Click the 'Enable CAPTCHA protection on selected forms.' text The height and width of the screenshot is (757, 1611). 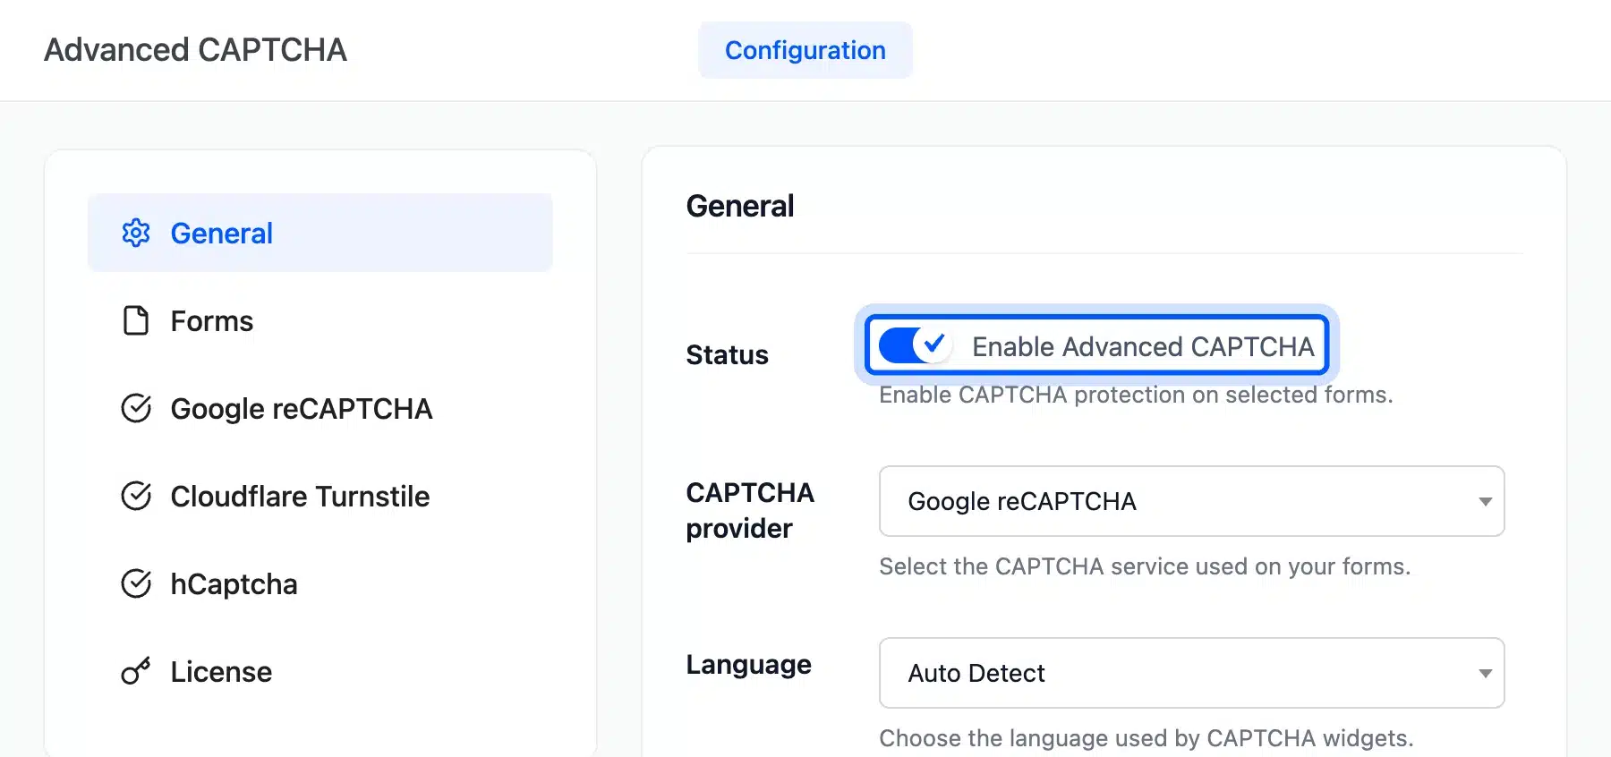[1136, 395]
